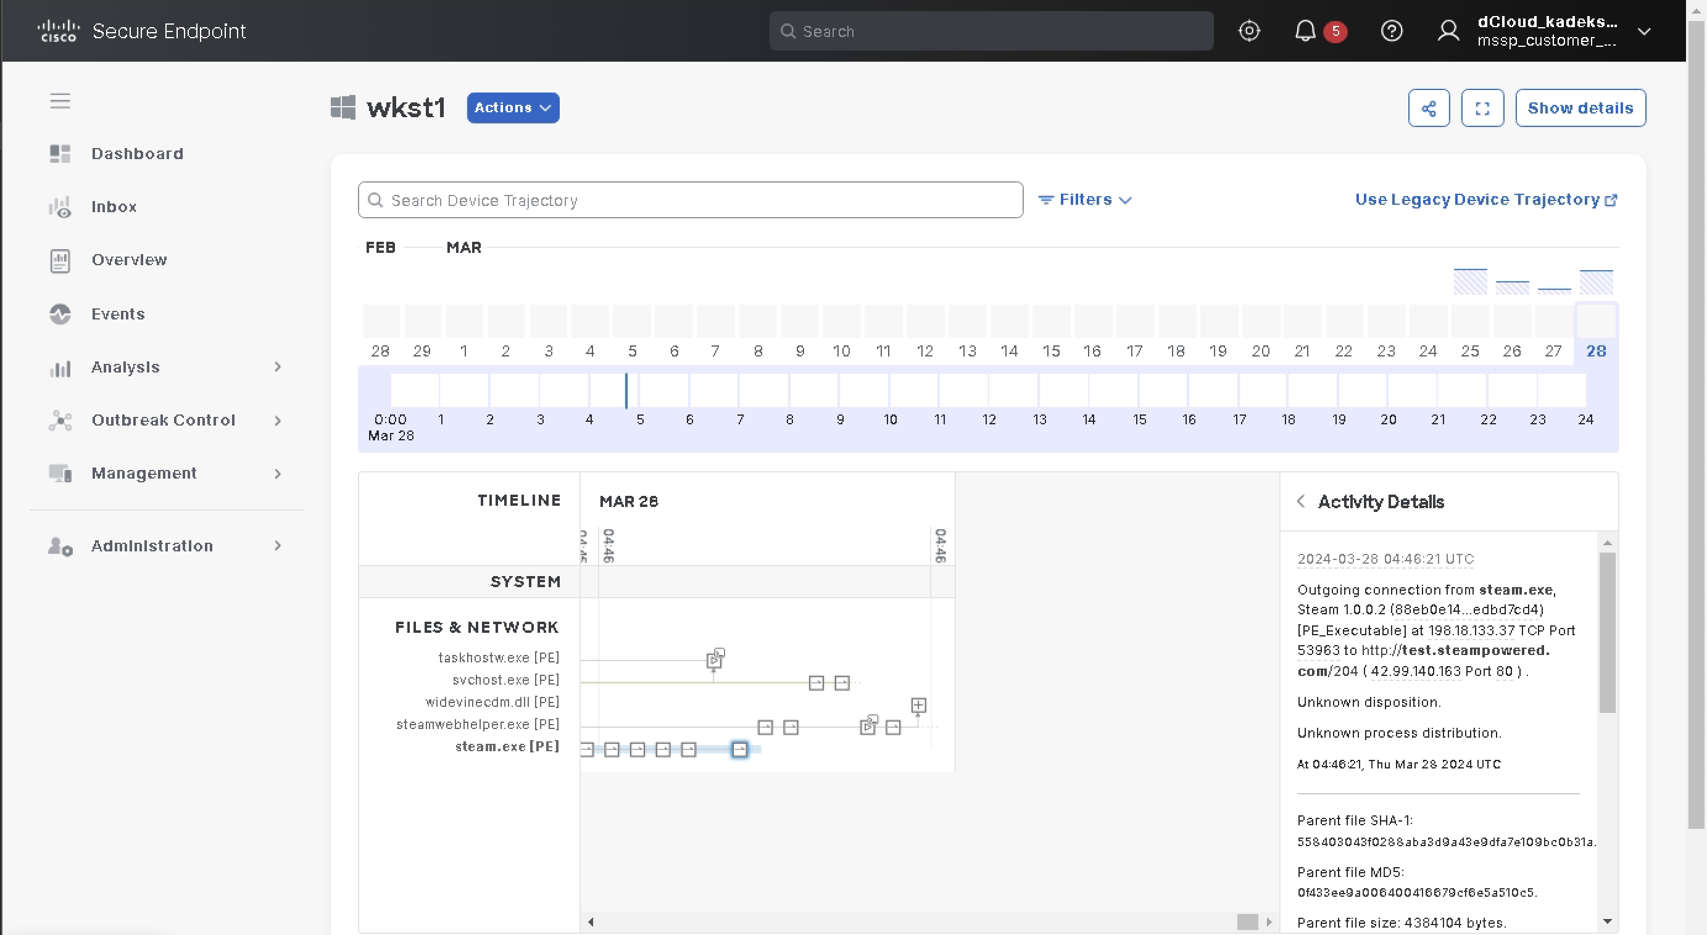Image resolution: width=1707 pixels, height=935 pixels.
Task: Open Inbox from the sidebar
Action: point(114,207)
